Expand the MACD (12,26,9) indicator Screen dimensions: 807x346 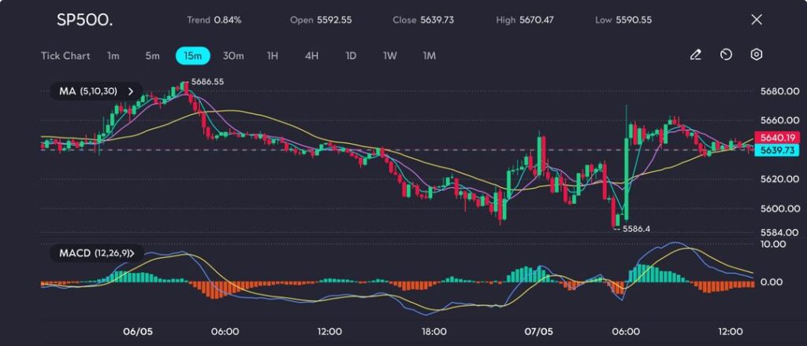96,253
